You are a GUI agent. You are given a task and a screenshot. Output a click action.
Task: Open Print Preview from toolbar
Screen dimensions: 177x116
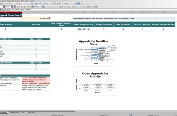pyautogui.click(x=4, y=4)
